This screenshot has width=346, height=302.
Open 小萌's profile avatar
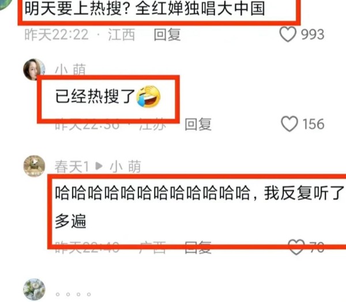34,69
